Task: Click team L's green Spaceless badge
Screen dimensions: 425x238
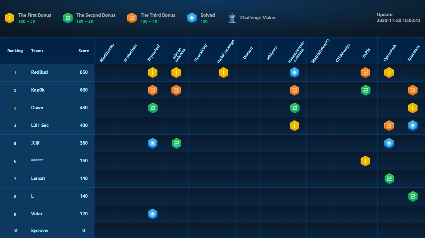Action: click(413, 196)
